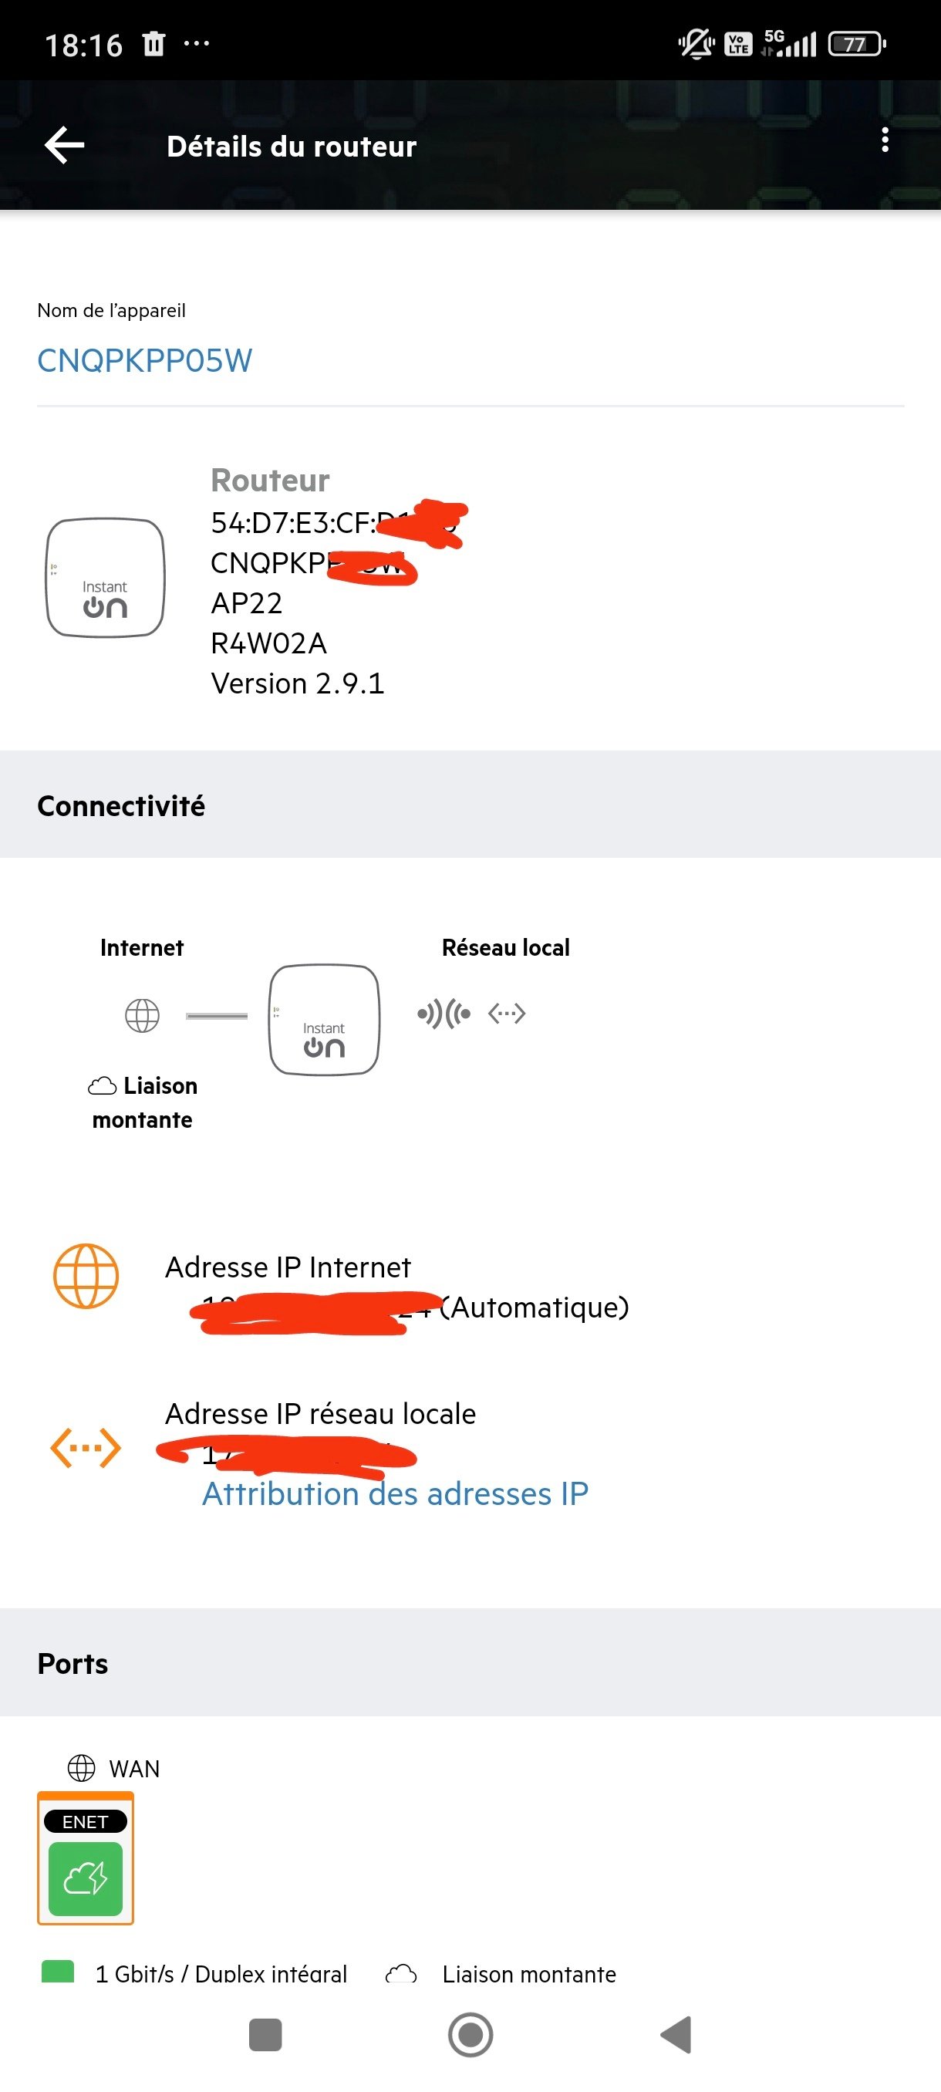The width and height of the screenshot is (941, 2092).
Task: Tap the Android home circle button
Action: pos(471,2035)
